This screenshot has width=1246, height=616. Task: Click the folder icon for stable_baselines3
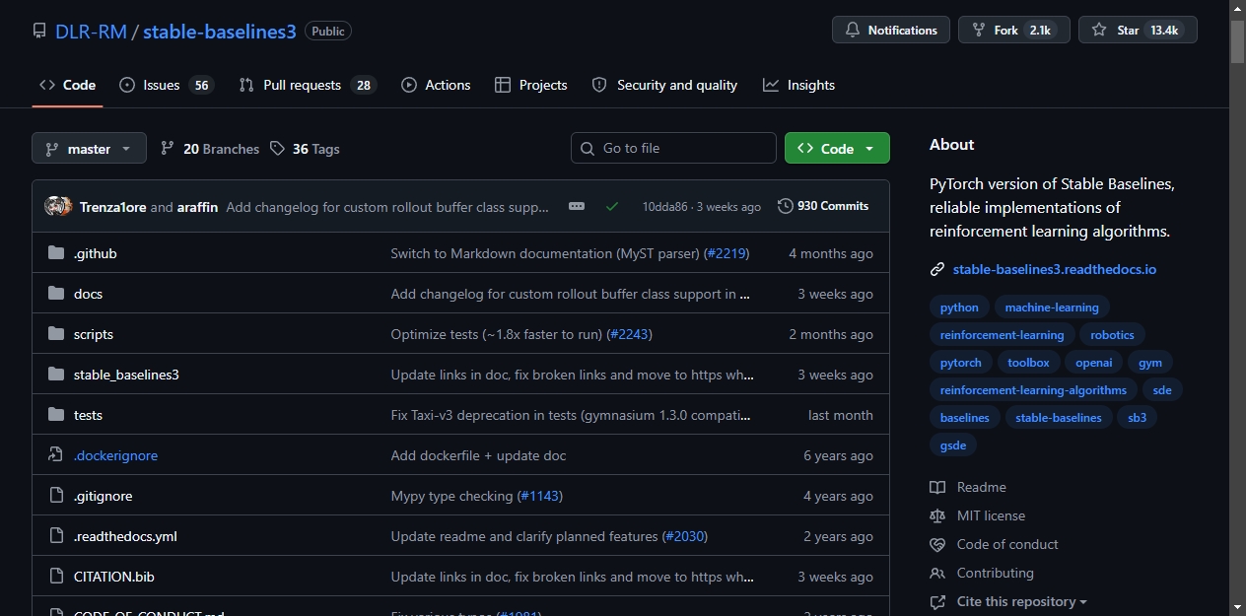pos(56,375)
